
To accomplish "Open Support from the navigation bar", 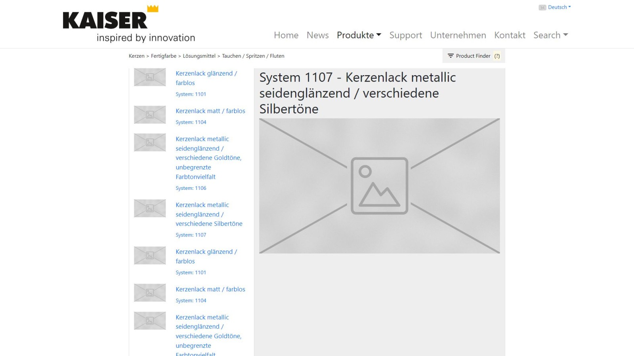I will [x=405, y=35].
